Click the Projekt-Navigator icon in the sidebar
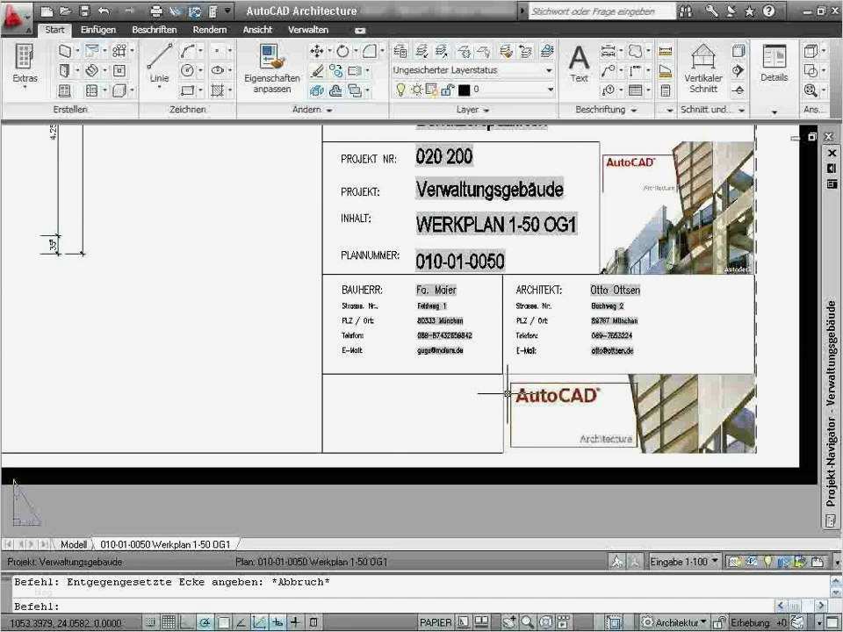 click(831, 521)
